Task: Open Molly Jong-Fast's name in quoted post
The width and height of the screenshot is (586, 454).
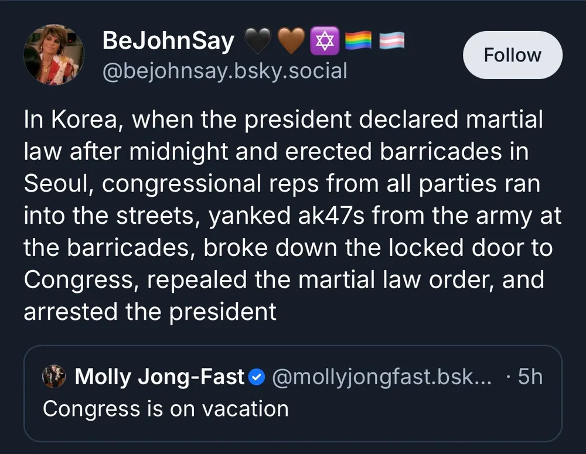Action: pyautogui.click(x=159, y=377)
